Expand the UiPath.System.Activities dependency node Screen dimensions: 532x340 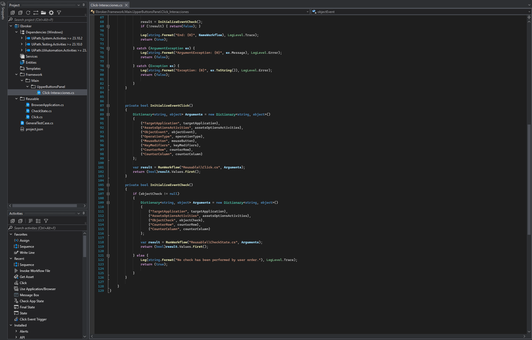point(22,38)
